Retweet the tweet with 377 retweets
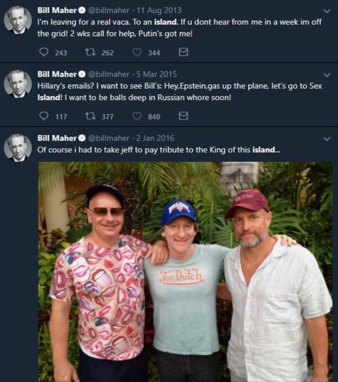The height and width of the screenshot is (382, 338). coord(90,116)
